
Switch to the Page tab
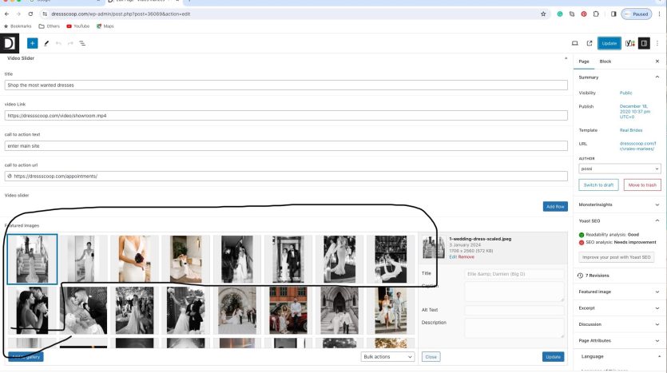pos(584,62)
